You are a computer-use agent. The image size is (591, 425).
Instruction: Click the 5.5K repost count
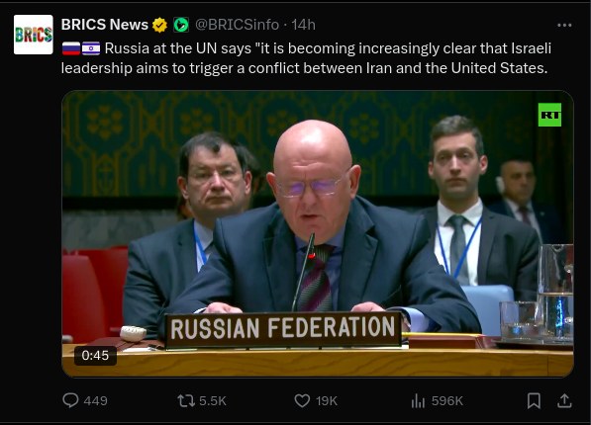(x=213, y=401)
